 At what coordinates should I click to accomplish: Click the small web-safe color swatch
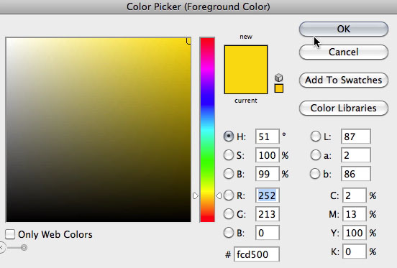279,88
